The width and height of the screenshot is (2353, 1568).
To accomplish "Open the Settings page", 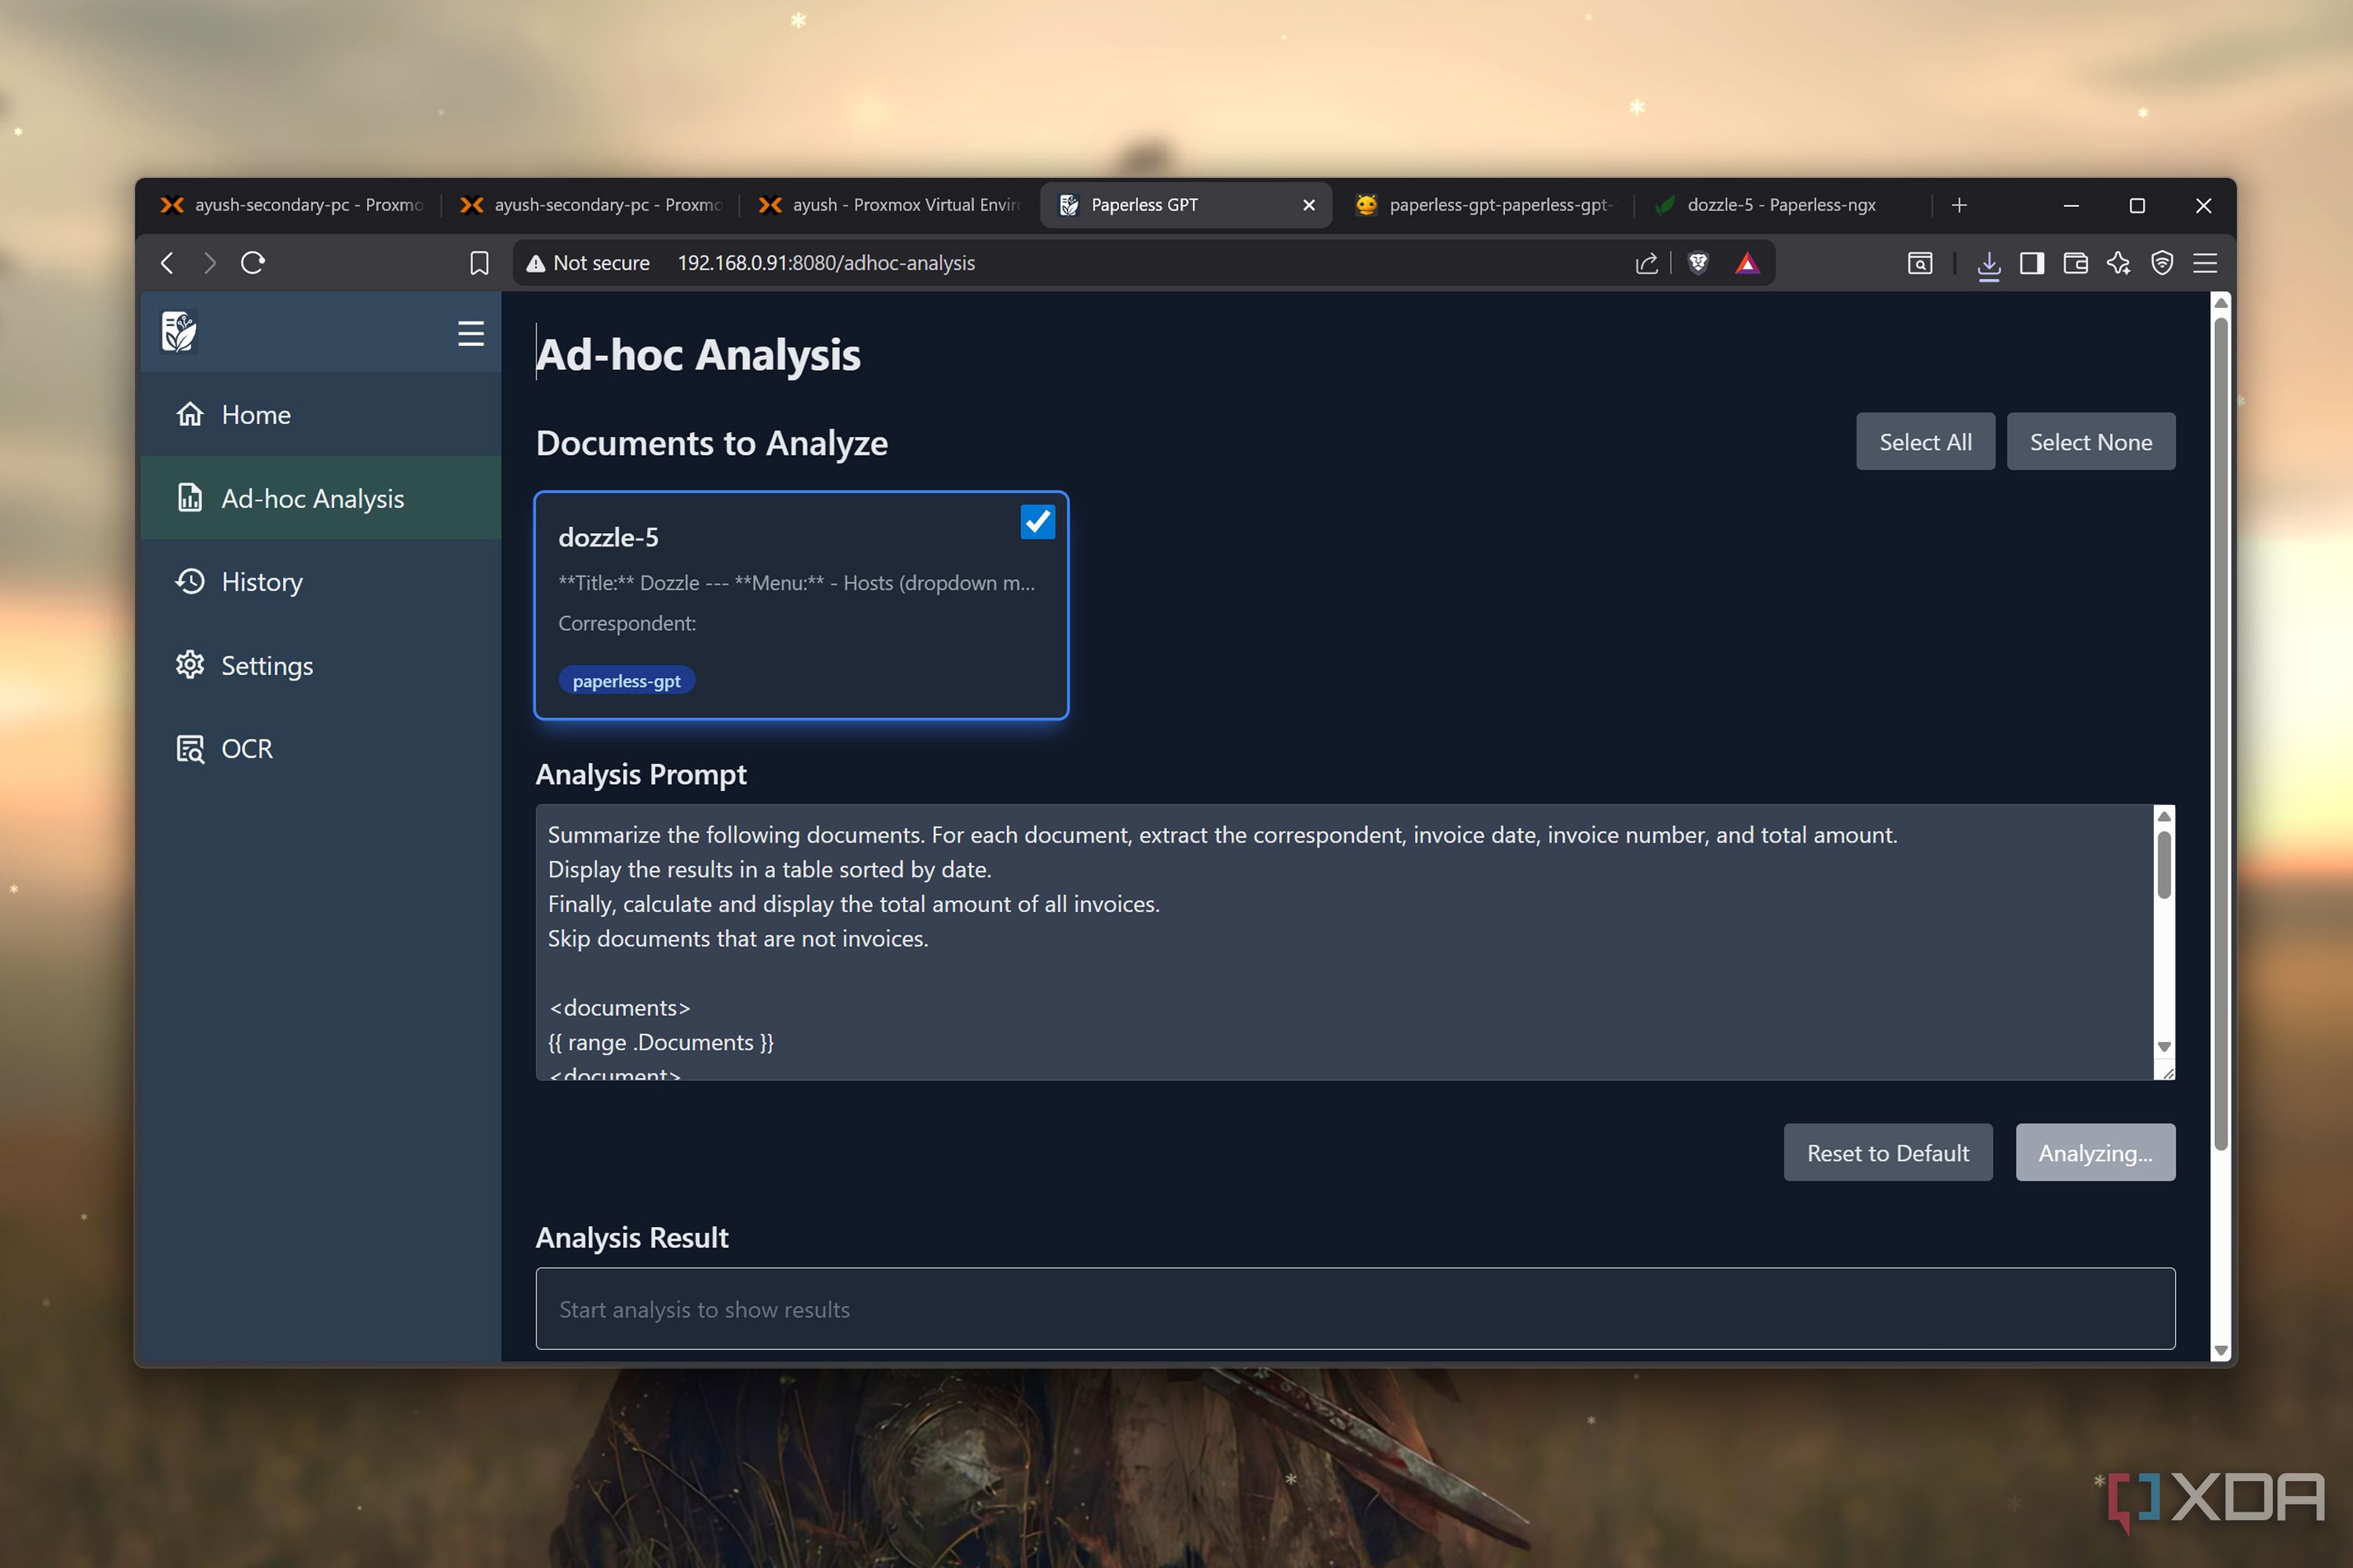I will tap(320, 665).
